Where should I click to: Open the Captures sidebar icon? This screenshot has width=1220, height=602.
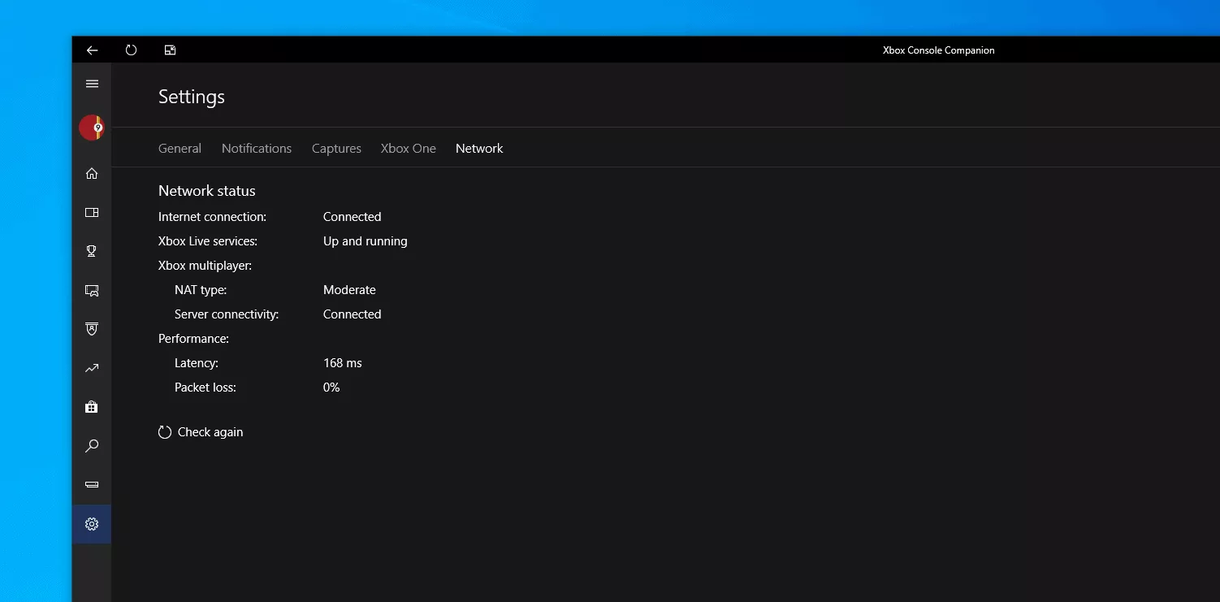[92, 290]
